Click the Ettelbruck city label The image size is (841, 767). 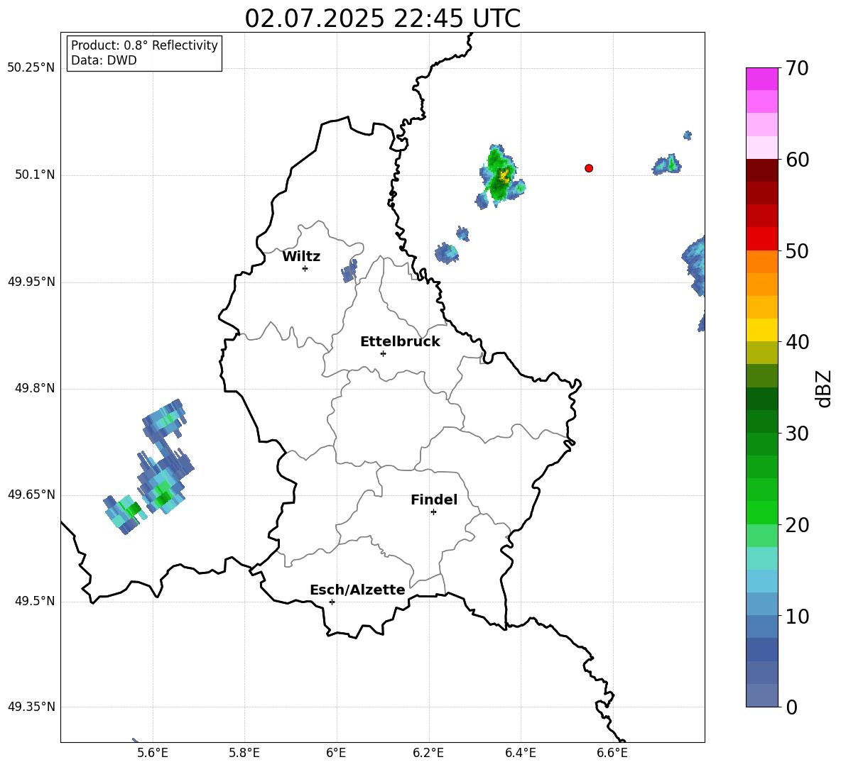(400, 342)
